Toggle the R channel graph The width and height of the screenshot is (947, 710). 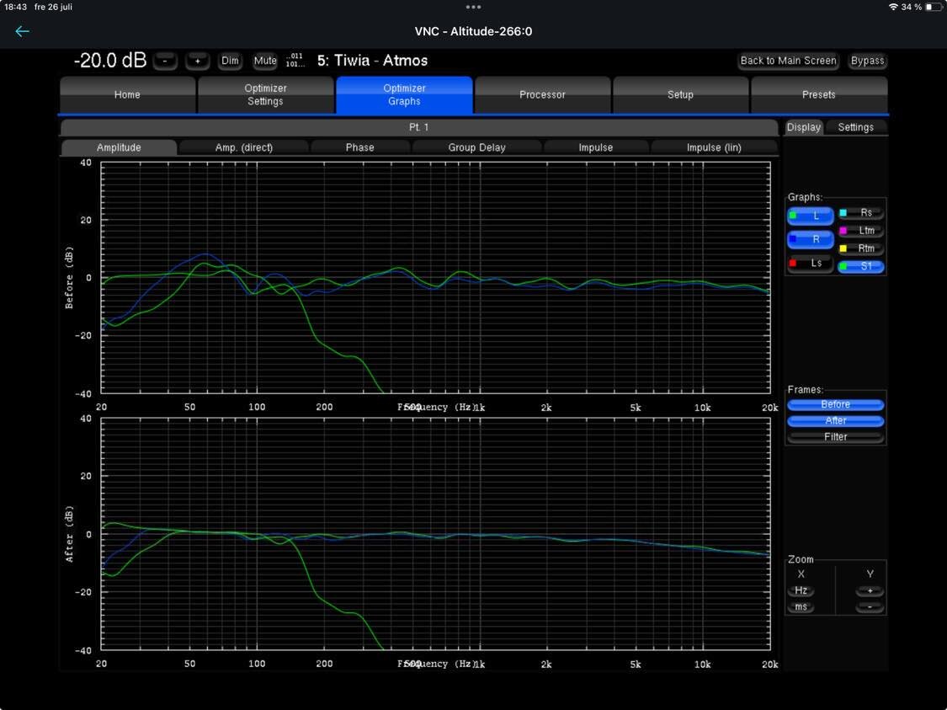pos(811,240)
